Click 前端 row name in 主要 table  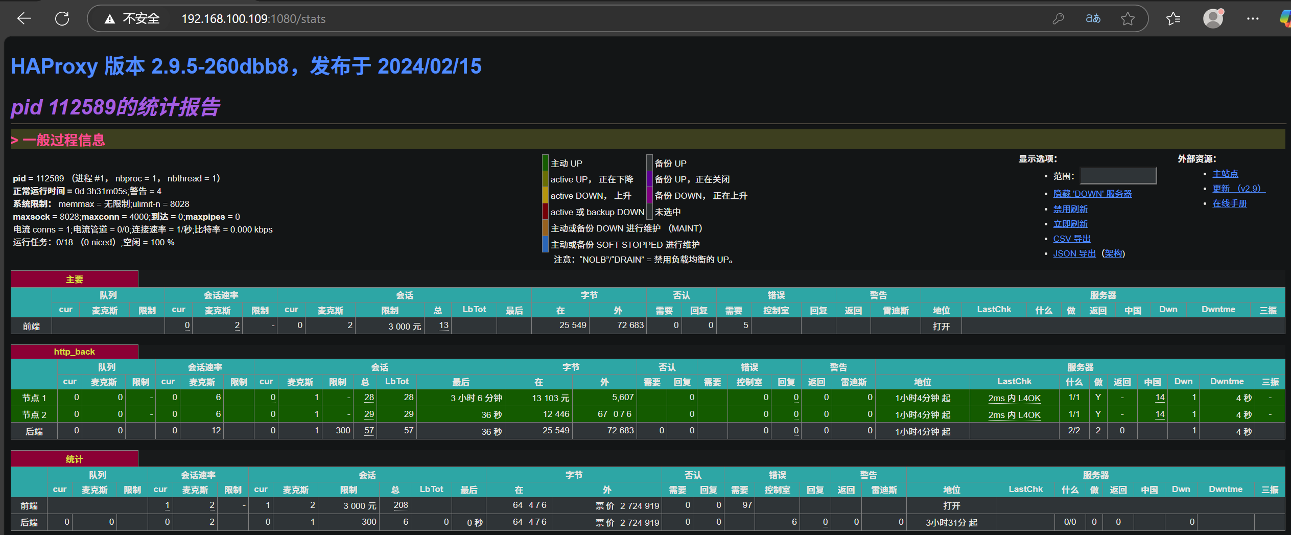(x=31, y=326)
